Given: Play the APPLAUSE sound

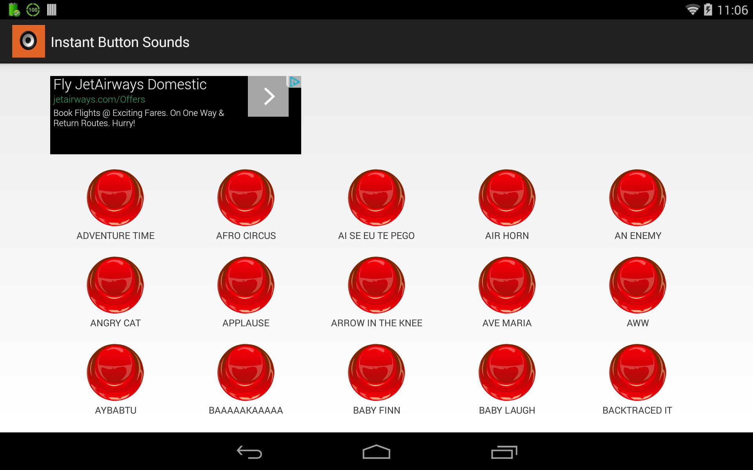Looking at the screenshot, I should [x=246, y=285].
